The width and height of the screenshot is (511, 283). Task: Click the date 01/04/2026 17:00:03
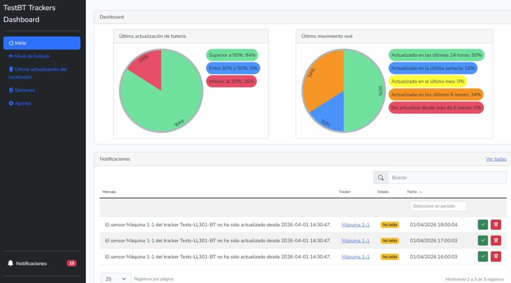pyautogui.click(x=434, y=241)
